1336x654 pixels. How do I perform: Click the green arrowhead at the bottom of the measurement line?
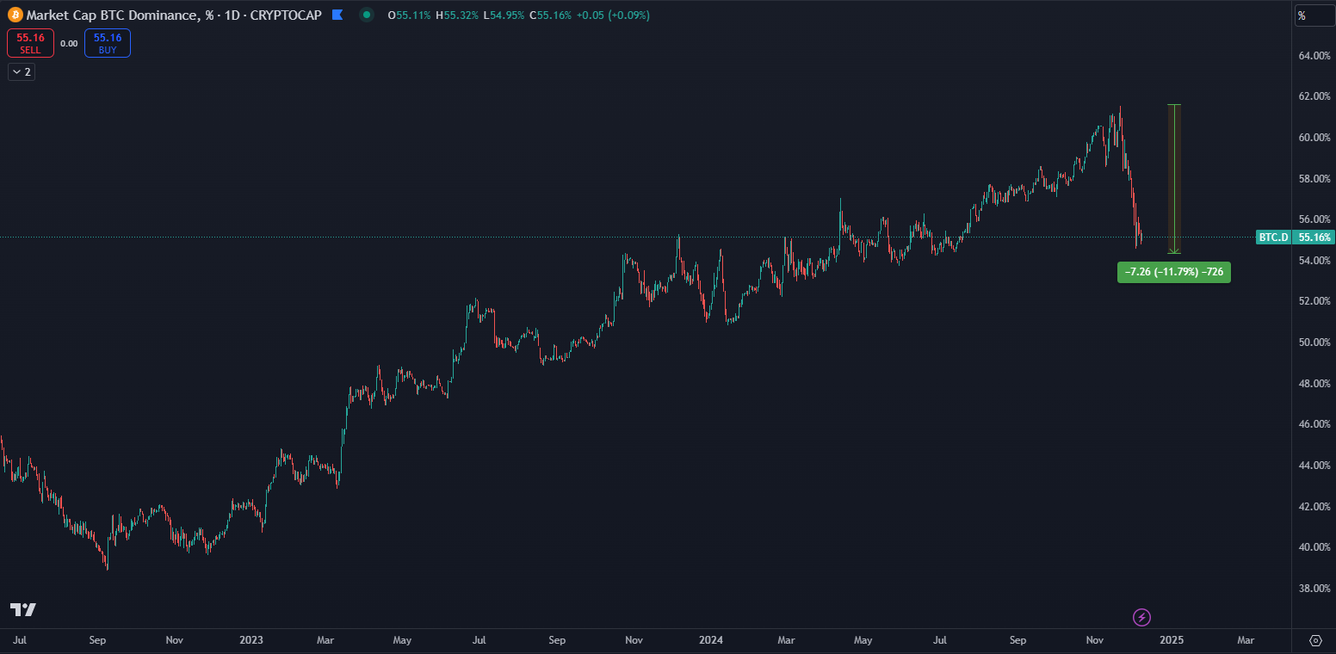1173,250
